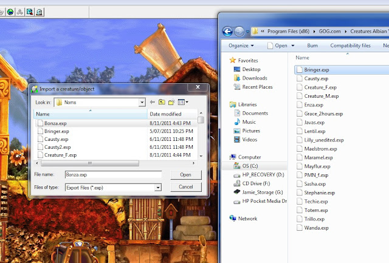Click the scroll down arrow in Import dialog

point(201,156)
